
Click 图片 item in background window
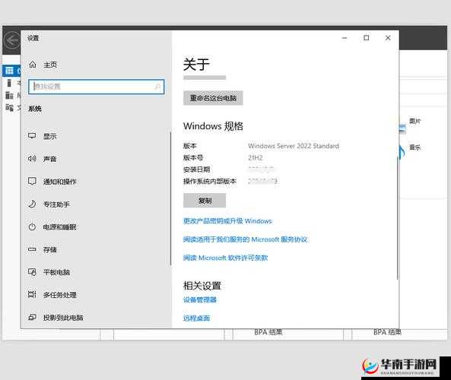pos(414,121)
